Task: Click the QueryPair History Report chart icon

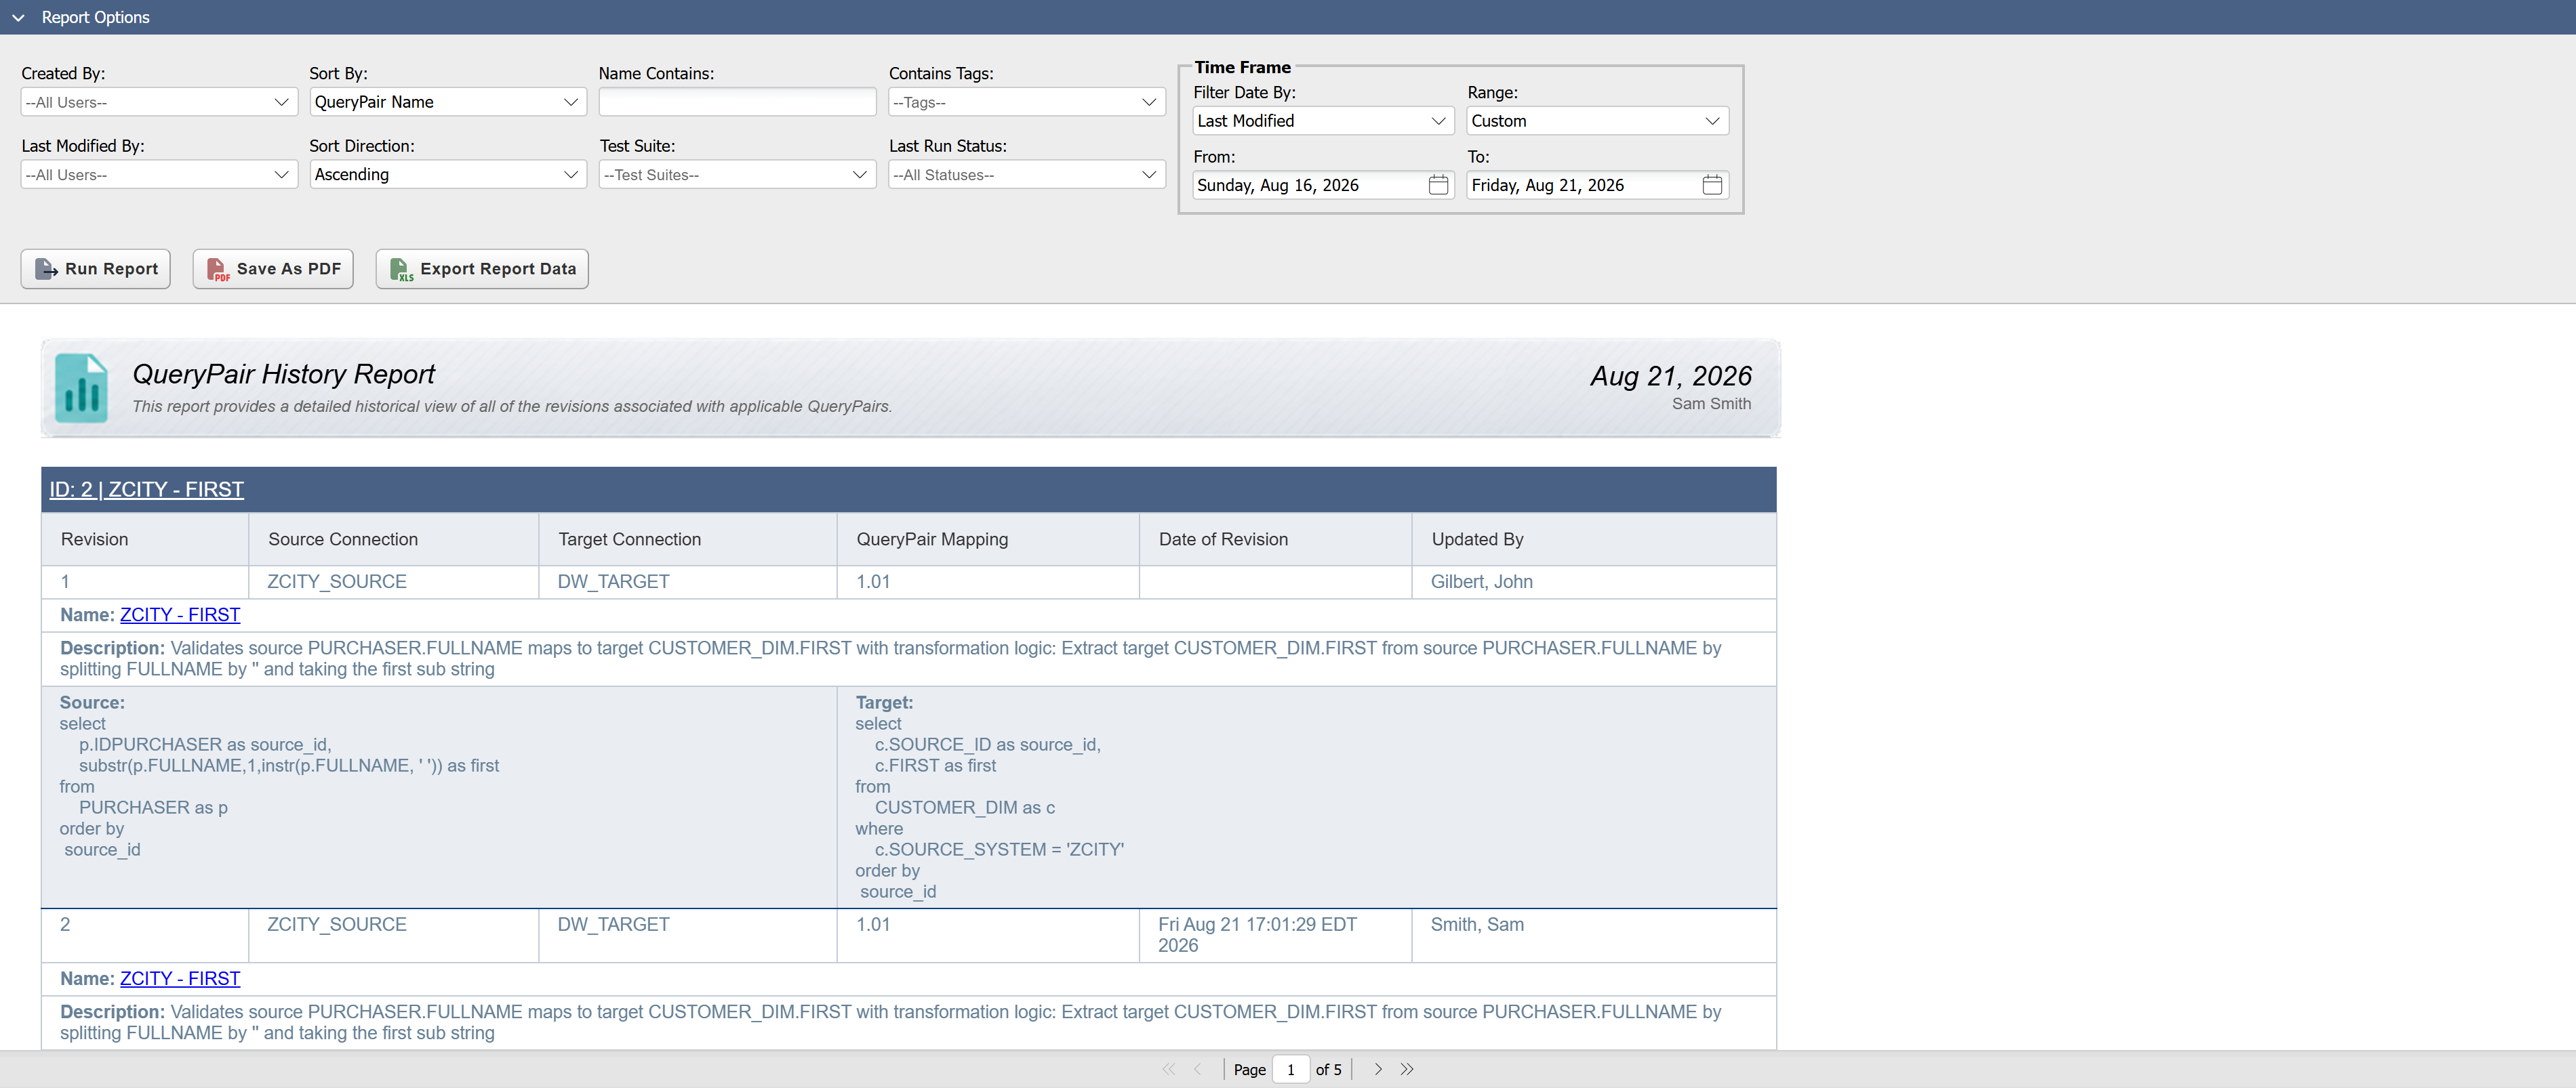Action: tap(81, 389)
